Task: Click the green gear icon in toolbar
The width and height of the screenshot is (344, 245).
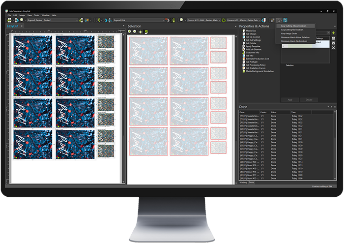Action: [225, 20]
